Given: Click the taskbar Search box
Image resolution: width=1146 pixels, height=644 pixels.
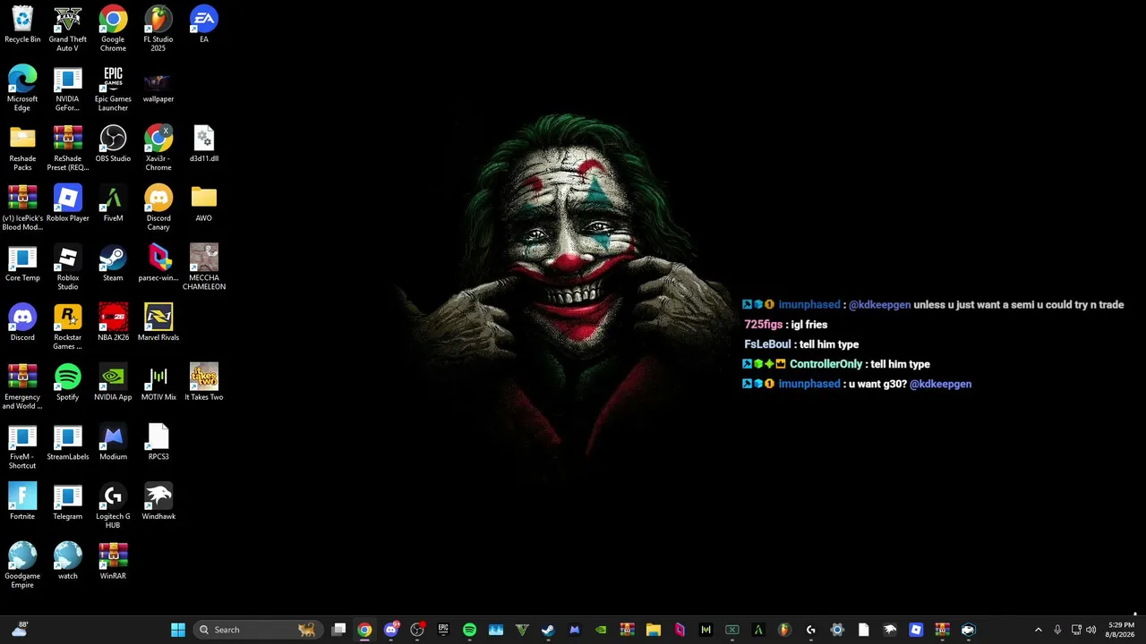Looking at the screenshot, I should coord(256,630).
